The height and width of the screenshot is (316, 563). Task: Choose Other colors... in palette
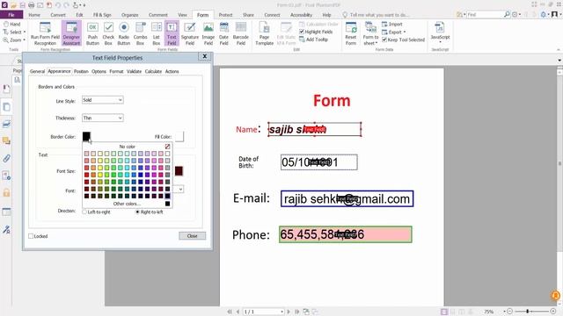coord(127,204)
